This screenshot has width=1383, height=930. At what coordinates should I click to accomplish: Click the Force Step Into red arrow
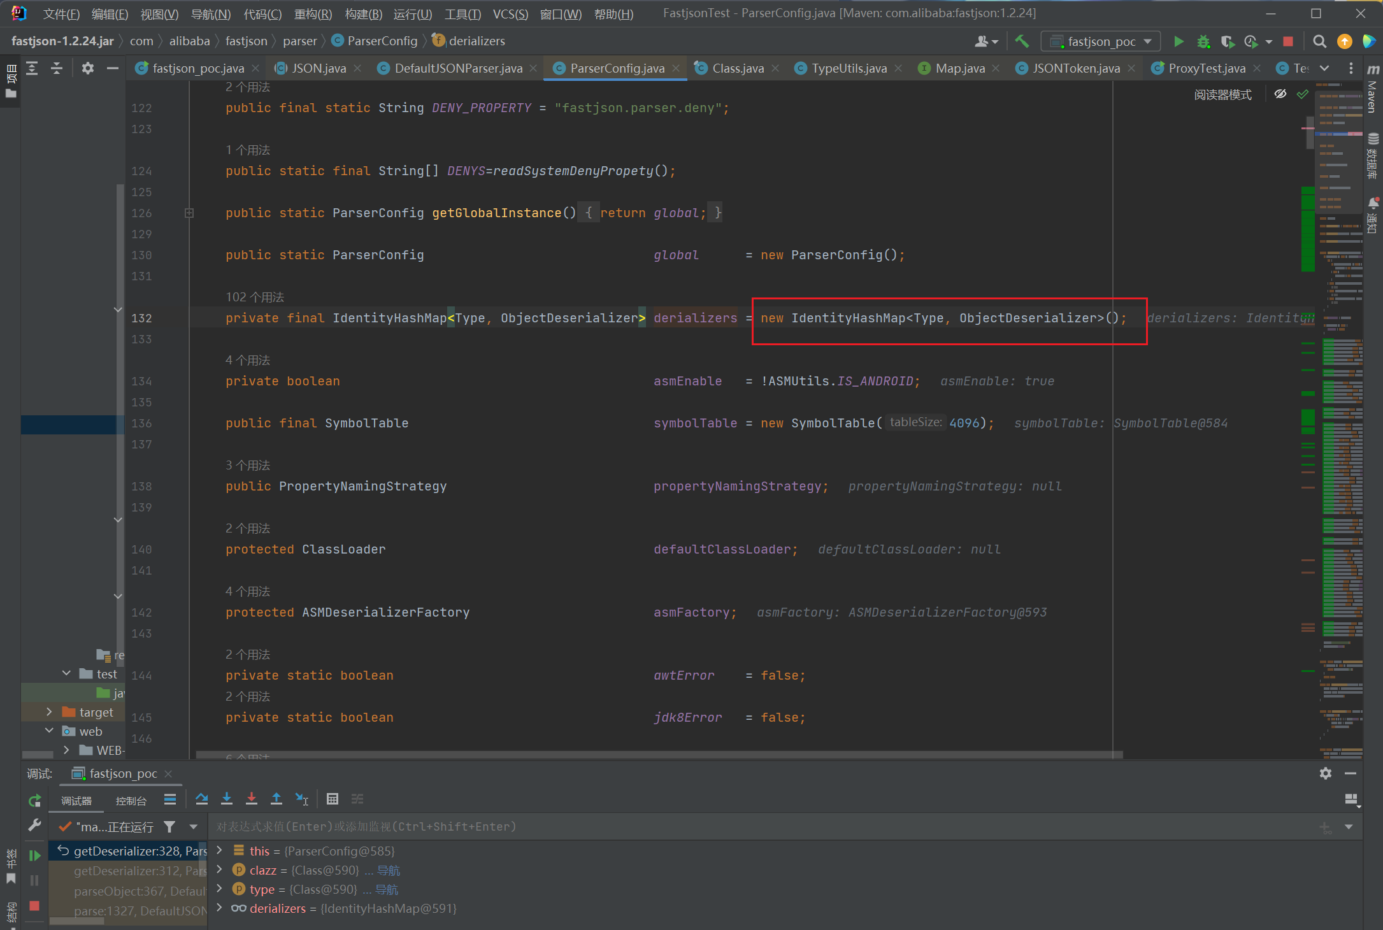click(252, 799)
